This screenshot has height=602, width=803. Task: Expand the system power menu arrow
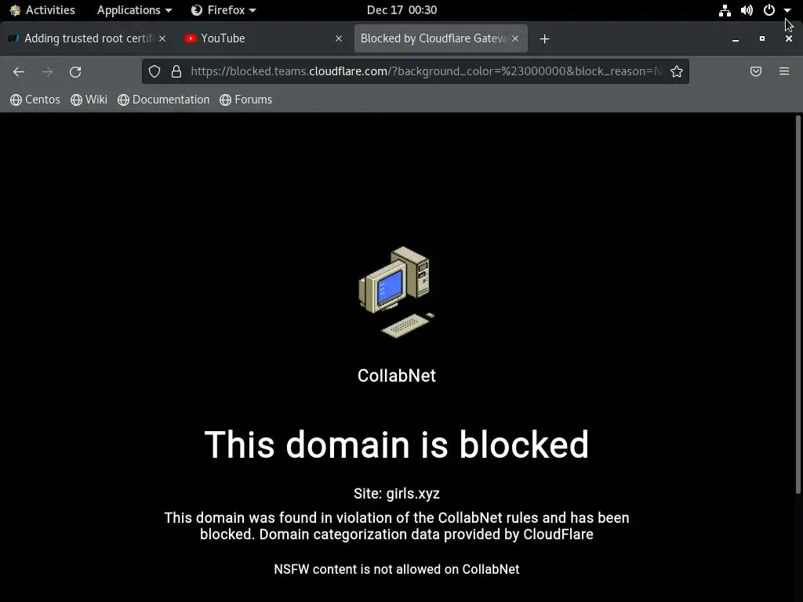click(787, 10)
